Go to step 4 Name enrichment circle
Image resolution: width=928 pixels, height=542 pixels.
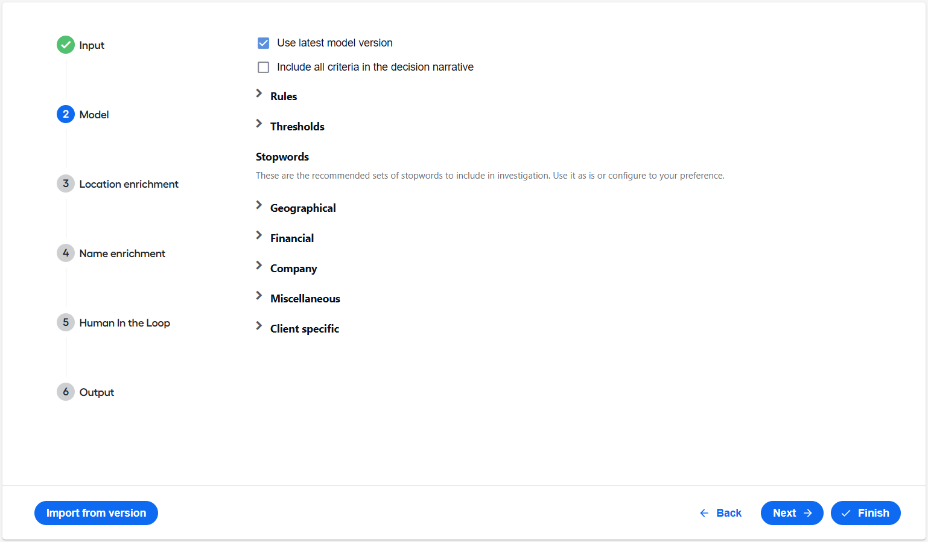point(66,253)
